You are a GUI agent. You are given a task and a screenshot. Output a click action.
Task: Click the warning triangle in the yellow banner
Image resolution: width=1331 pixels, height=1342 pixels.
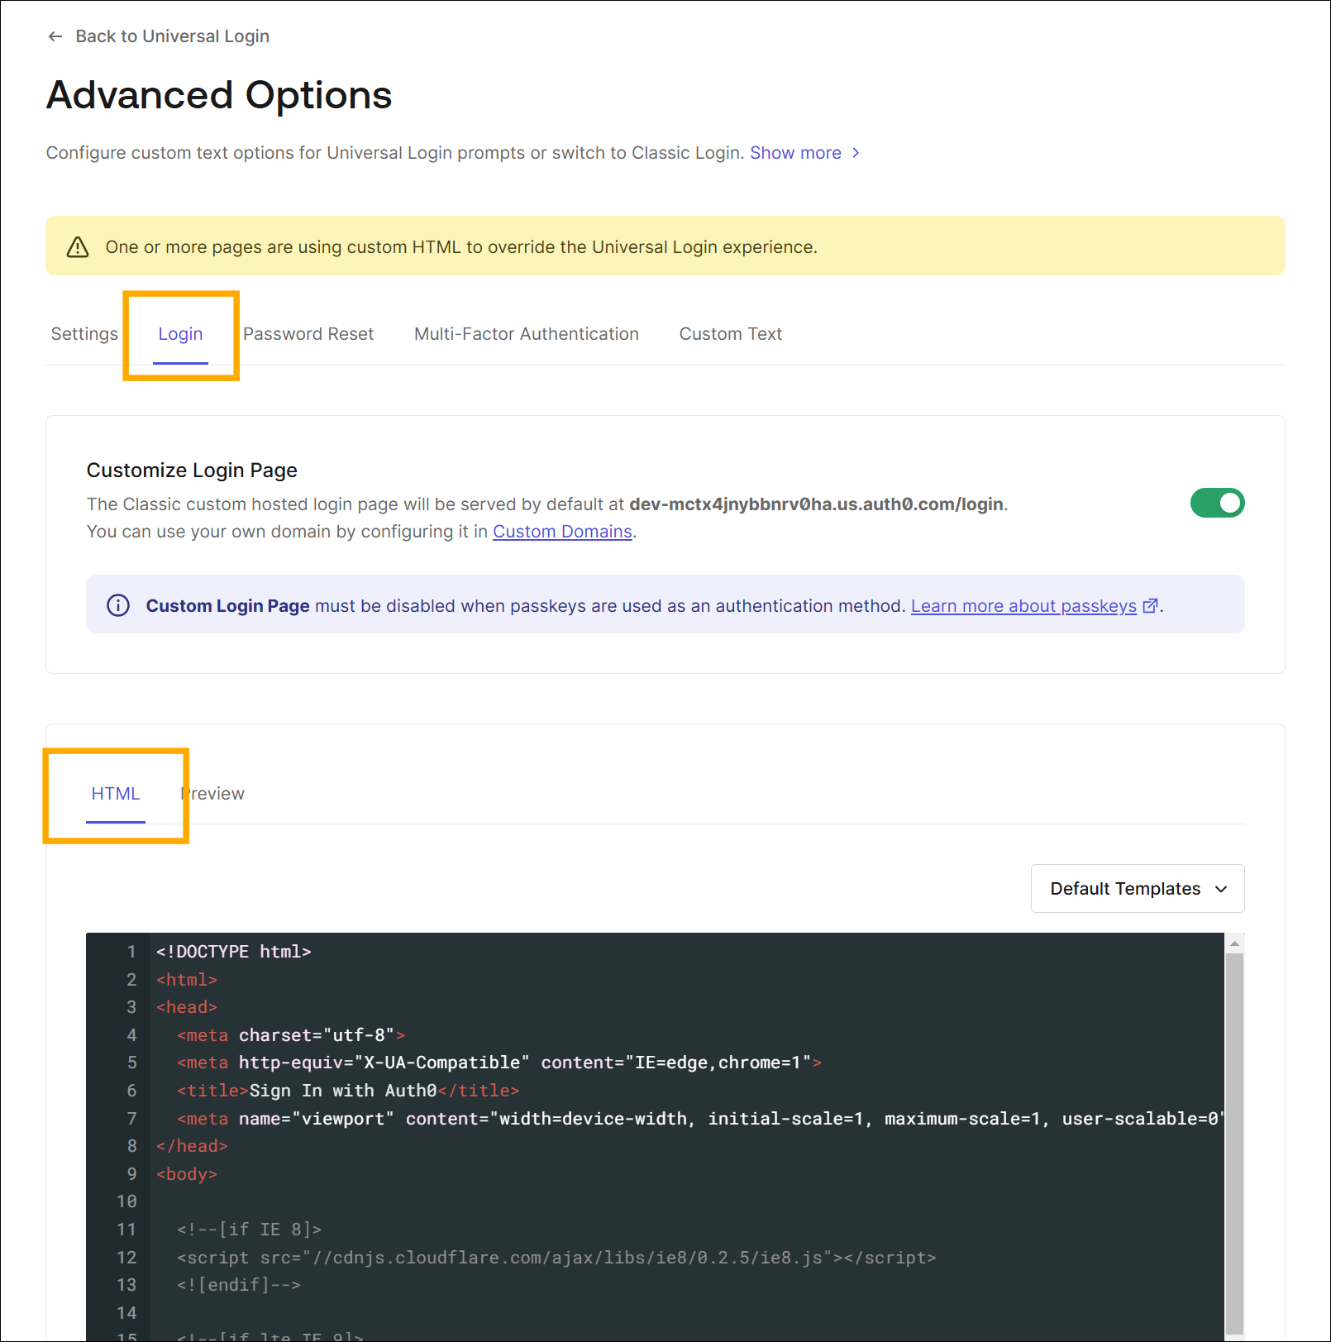[x=77, y=246]
